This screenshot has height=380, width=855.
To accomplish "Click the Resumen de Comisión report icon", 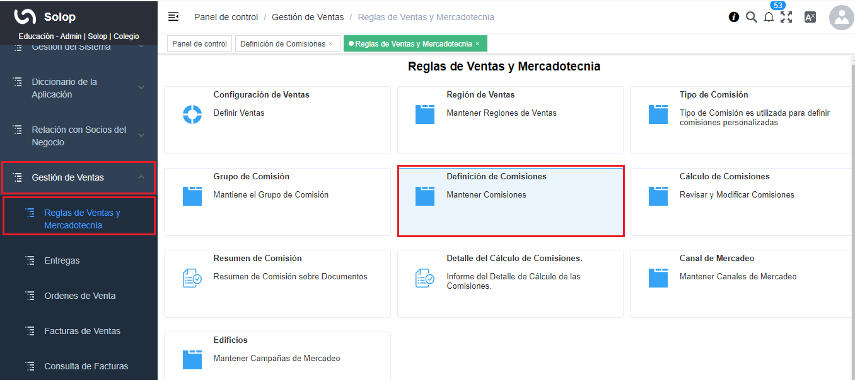I will point(192,278).
